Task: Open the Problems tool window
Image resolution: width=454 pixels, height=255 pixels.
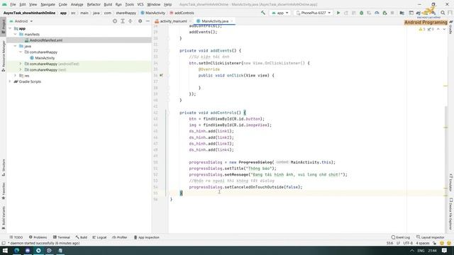Action: coord(38,237)
